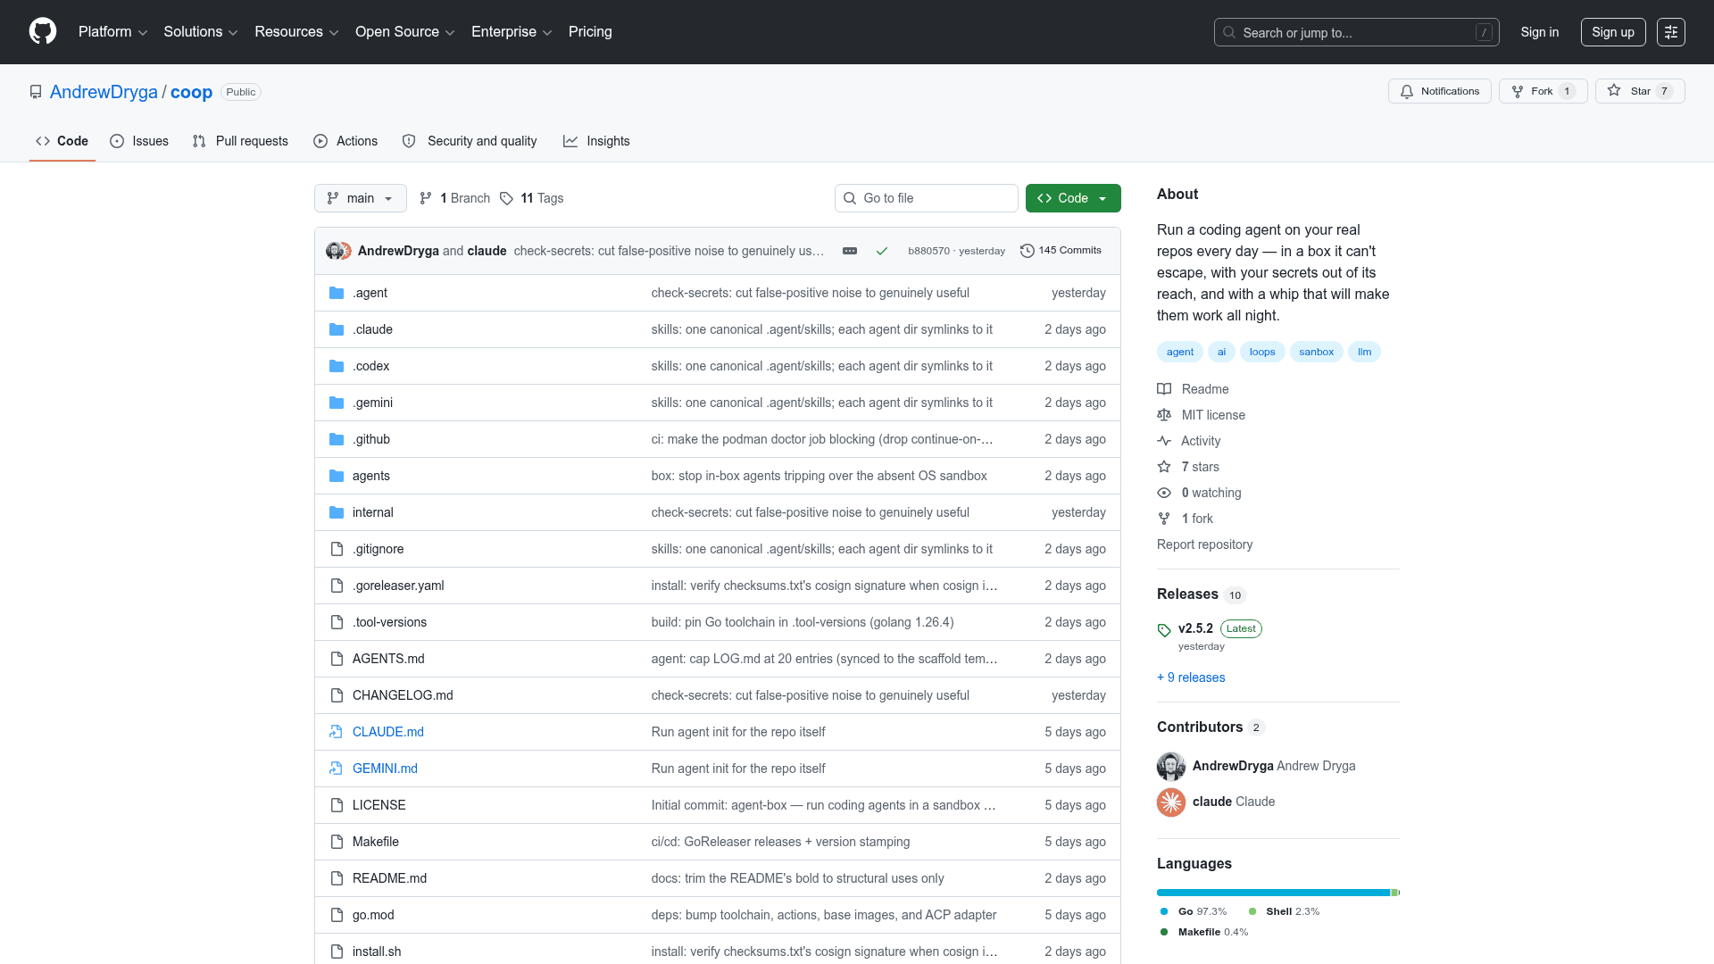The width and height of the screenshot is (1714, 964).
Task: Star the coop repository
Action: (x=1640, y=91)
